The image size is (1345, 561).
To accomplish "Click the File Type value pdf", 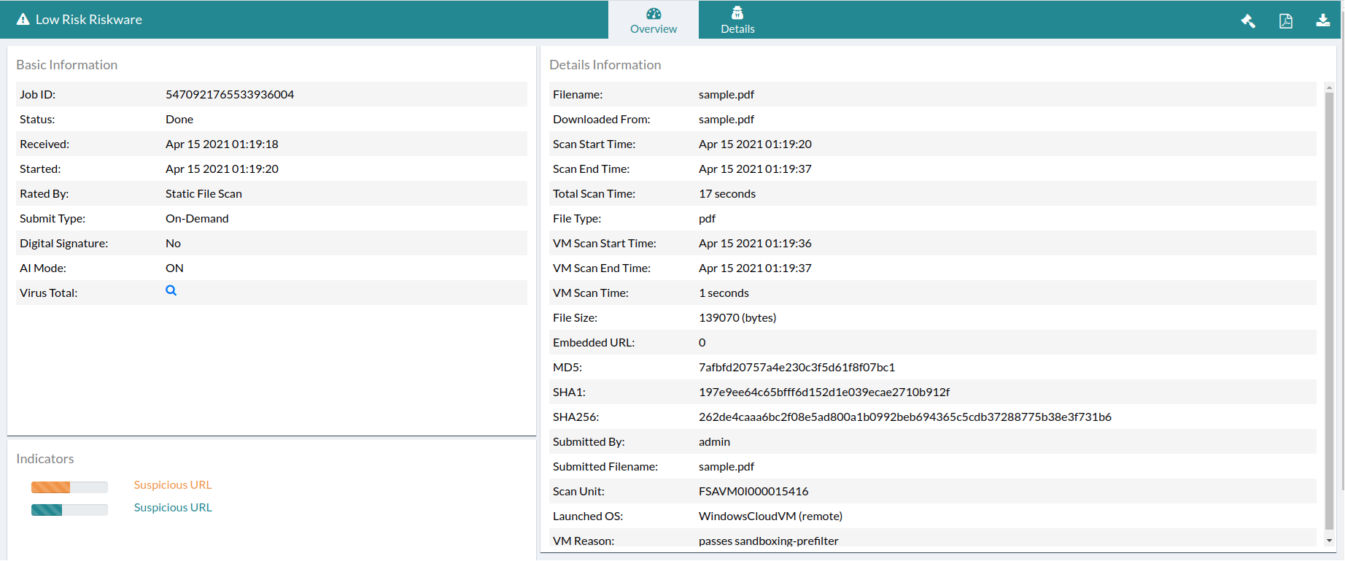I will click(x=707, y=219).
